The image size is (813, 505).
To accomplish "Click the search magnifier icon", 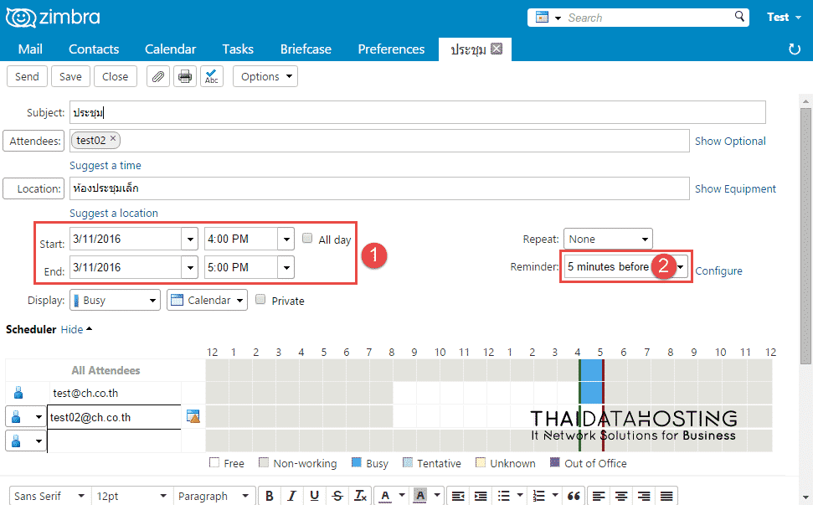I will pyautogui.click(x=739, y=17).
